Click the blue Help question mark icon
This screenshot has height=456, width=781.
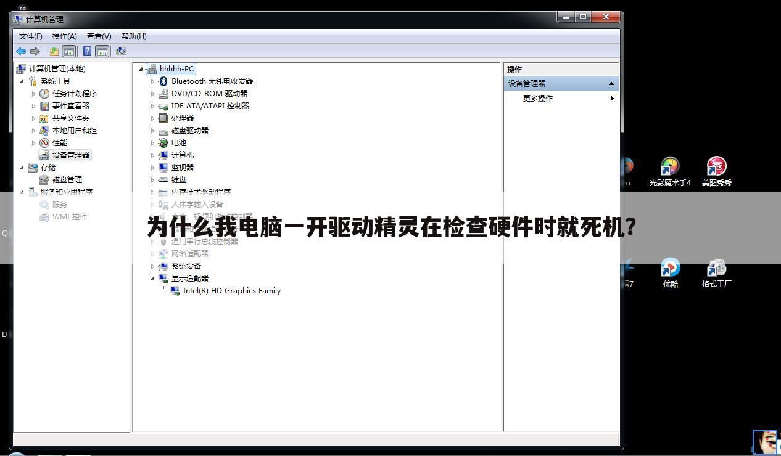[x=88, y=52]
